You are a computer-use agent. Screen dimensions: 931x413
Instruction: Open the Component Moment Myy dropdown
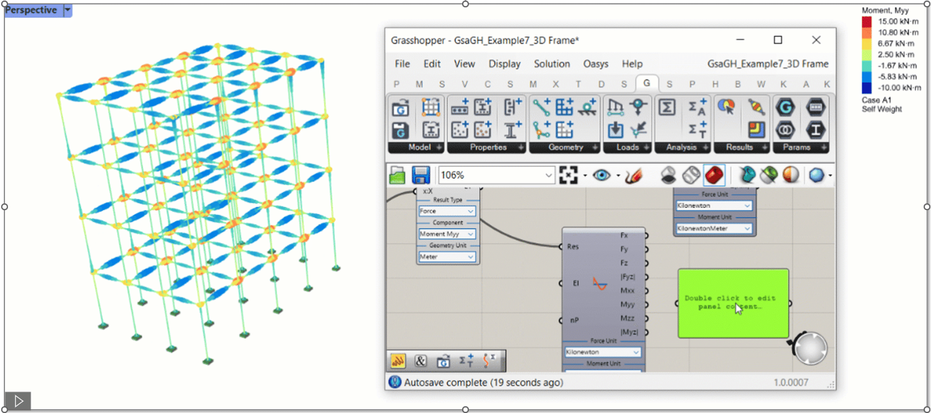point(447,234)
